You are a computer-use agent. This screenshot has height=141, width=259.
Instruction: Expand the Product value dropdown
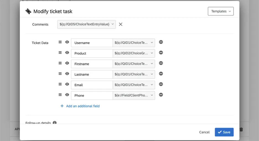[134, 53]
